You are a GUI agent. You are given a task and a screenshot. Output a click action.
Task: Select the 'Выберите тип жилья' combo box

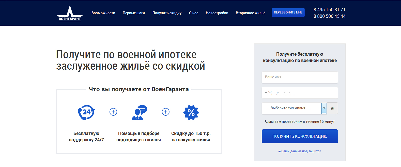coord(294,108)
